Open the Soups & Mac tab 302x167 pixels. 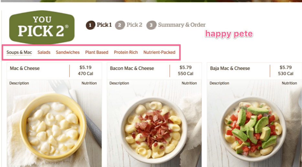coord(19,52)
